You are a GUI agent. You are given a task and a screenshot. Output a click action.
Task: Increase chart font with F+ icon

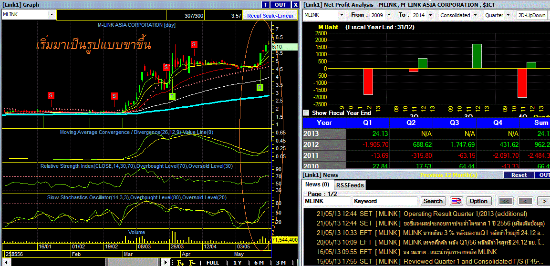tap(180, 263)
